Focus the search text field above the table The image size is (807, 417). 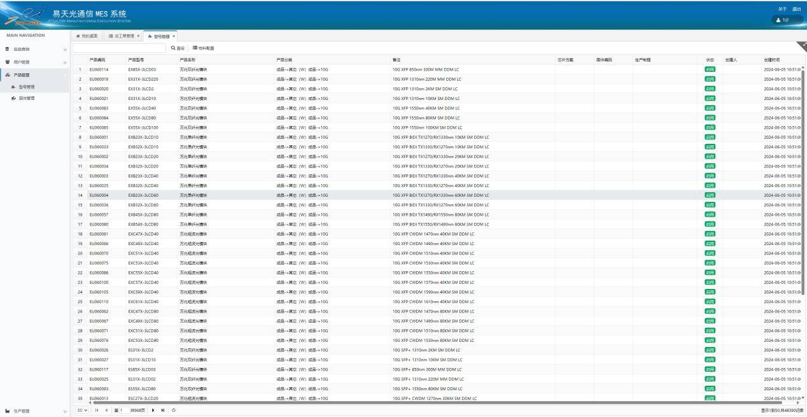click(120, 48)
